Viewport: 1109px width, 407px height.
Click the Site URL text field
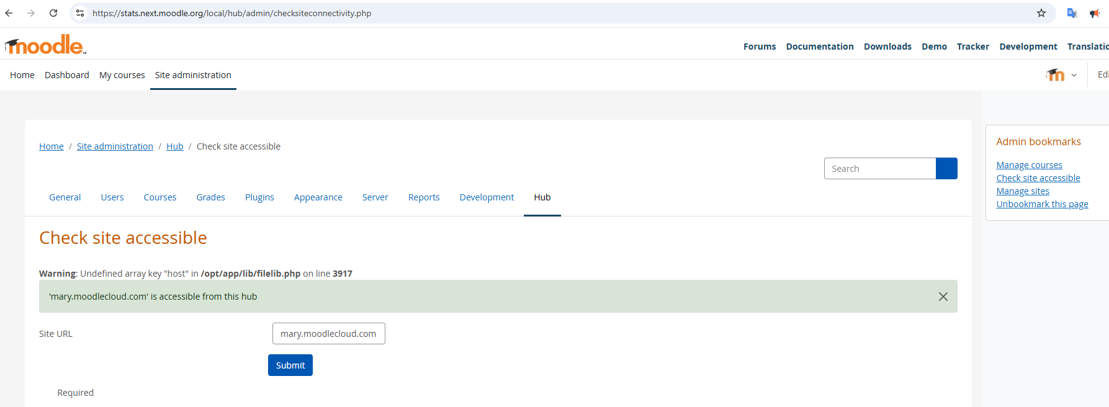pos(329,334)
